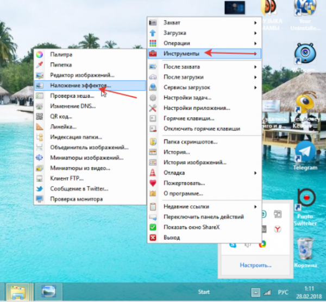Image resolution: width=326 pixels, height=302 pixels.
Task: Click the Twitter bird icon
Action: click(39, 188)
